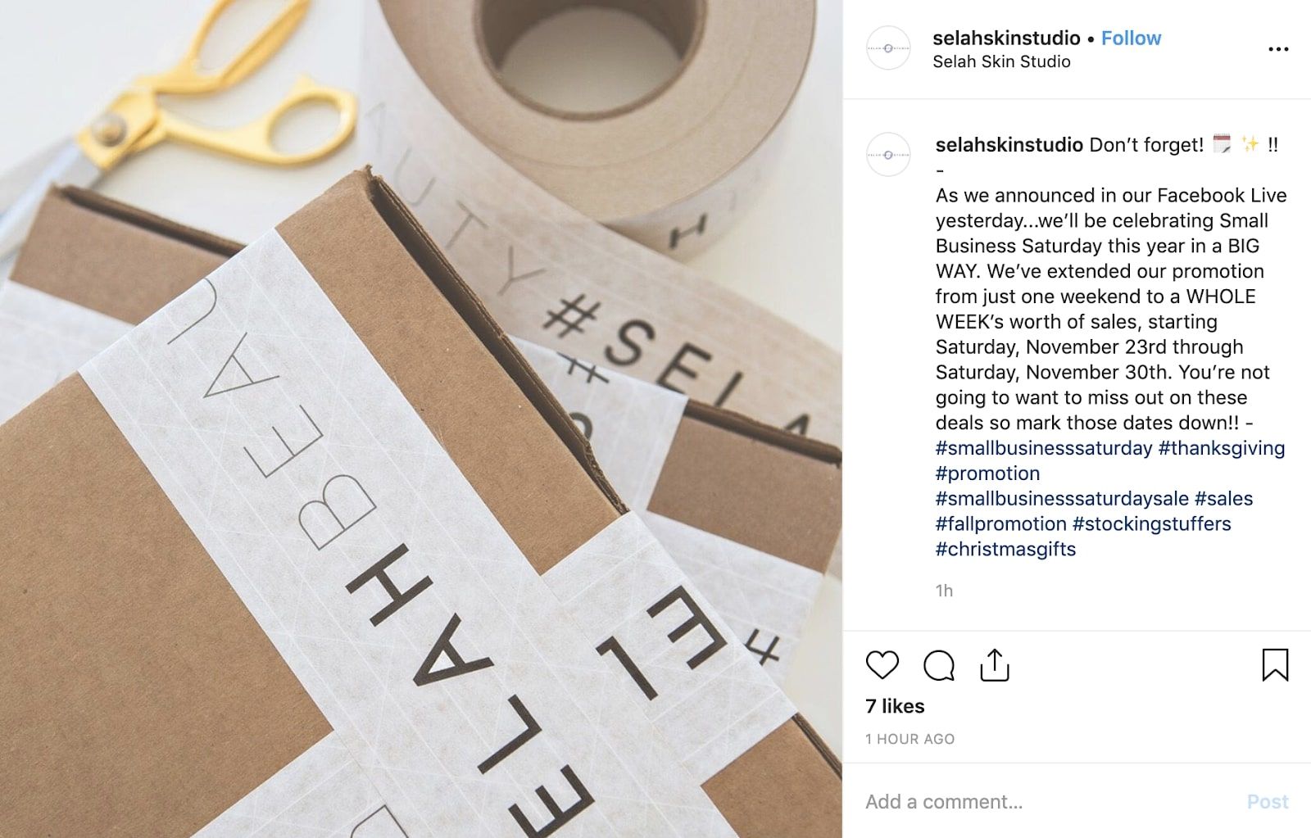Screen dimensions: 1311x838
Task: Open the #promotion hashtag
Action: [988, 473]
